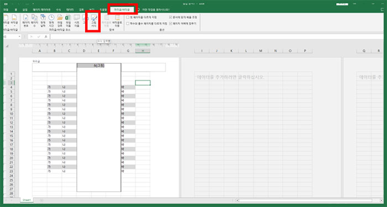The width and height of the screenshot is (387, 207).
Task: Enable 짝수와 홀수 페이지를 다르게 지정 checkbox
Action: (128, 23)
